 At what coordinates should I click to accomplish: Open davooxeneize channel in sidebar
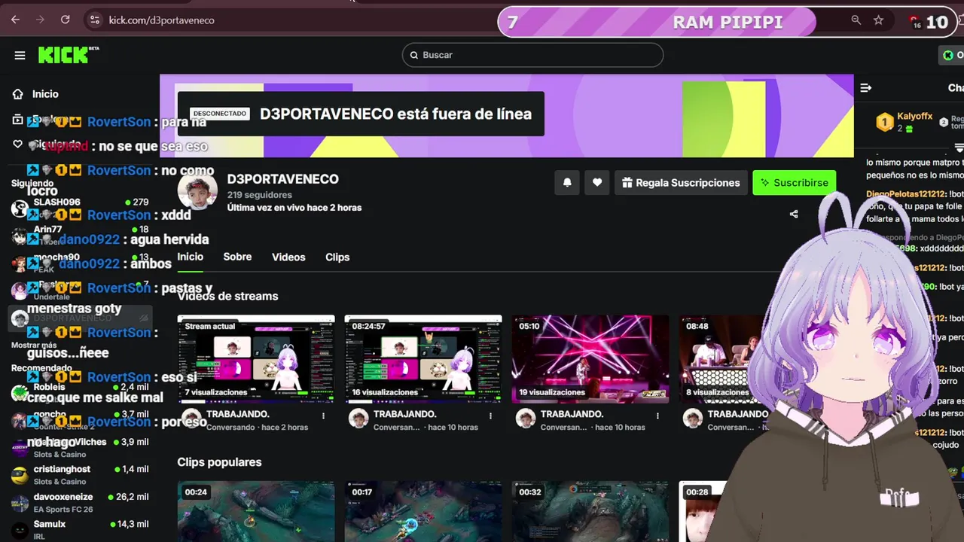(80, 502)
